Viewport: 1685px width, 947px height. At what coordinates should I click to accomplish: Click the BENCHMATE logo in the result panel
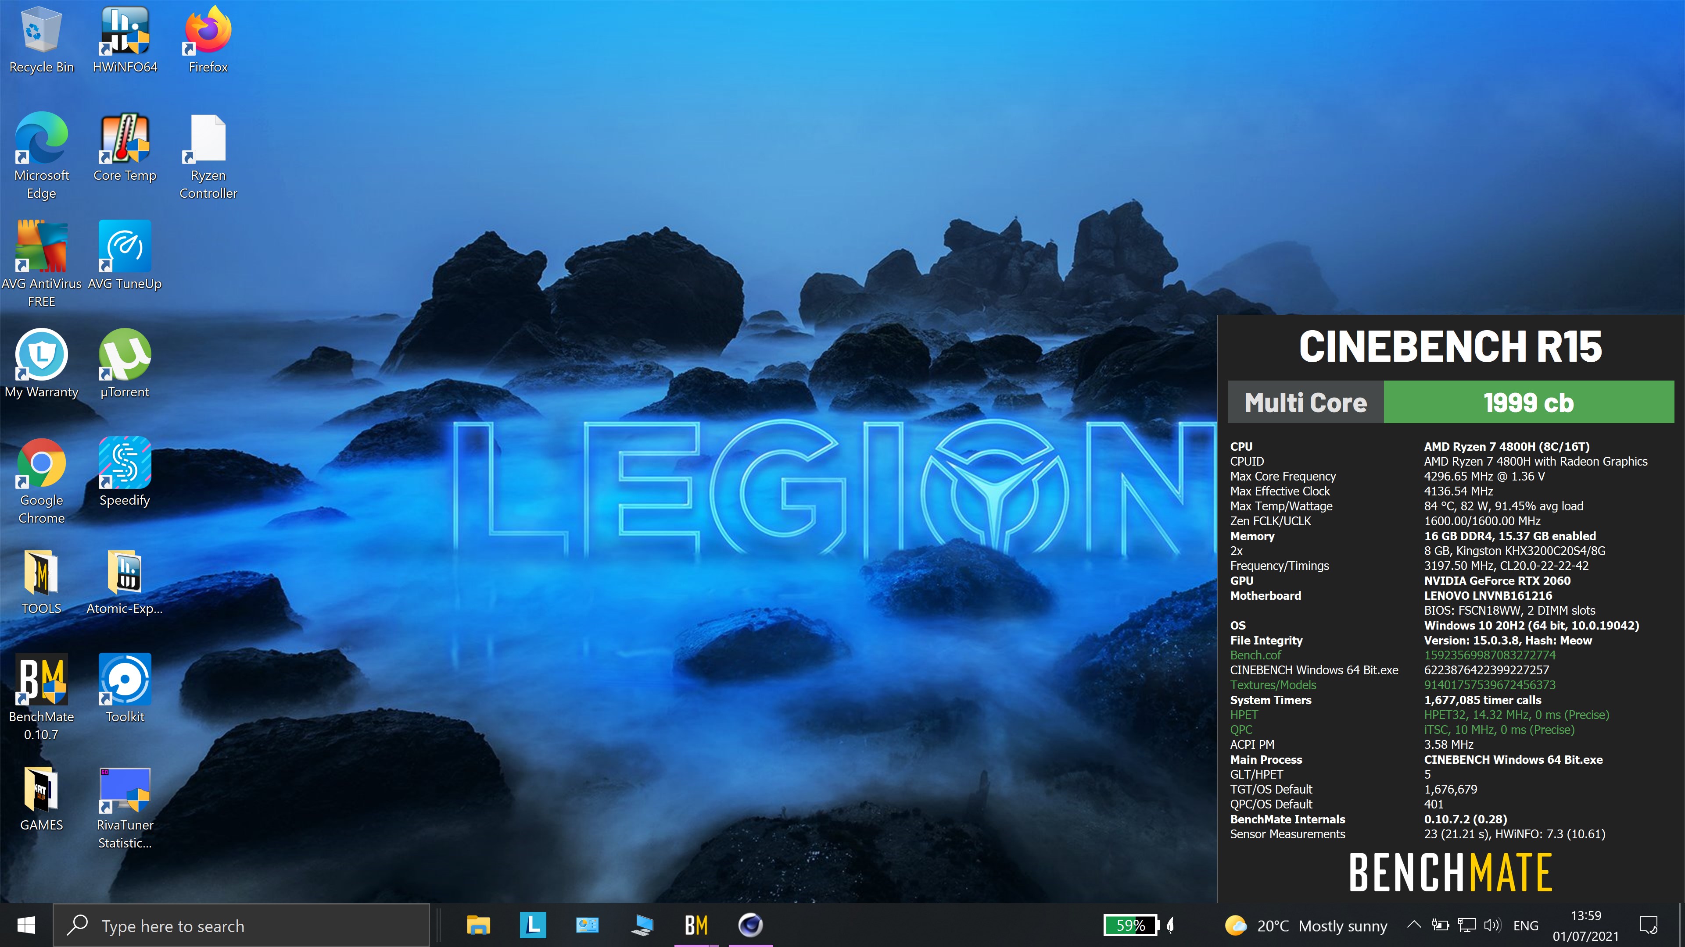(x=1450, y=872)
